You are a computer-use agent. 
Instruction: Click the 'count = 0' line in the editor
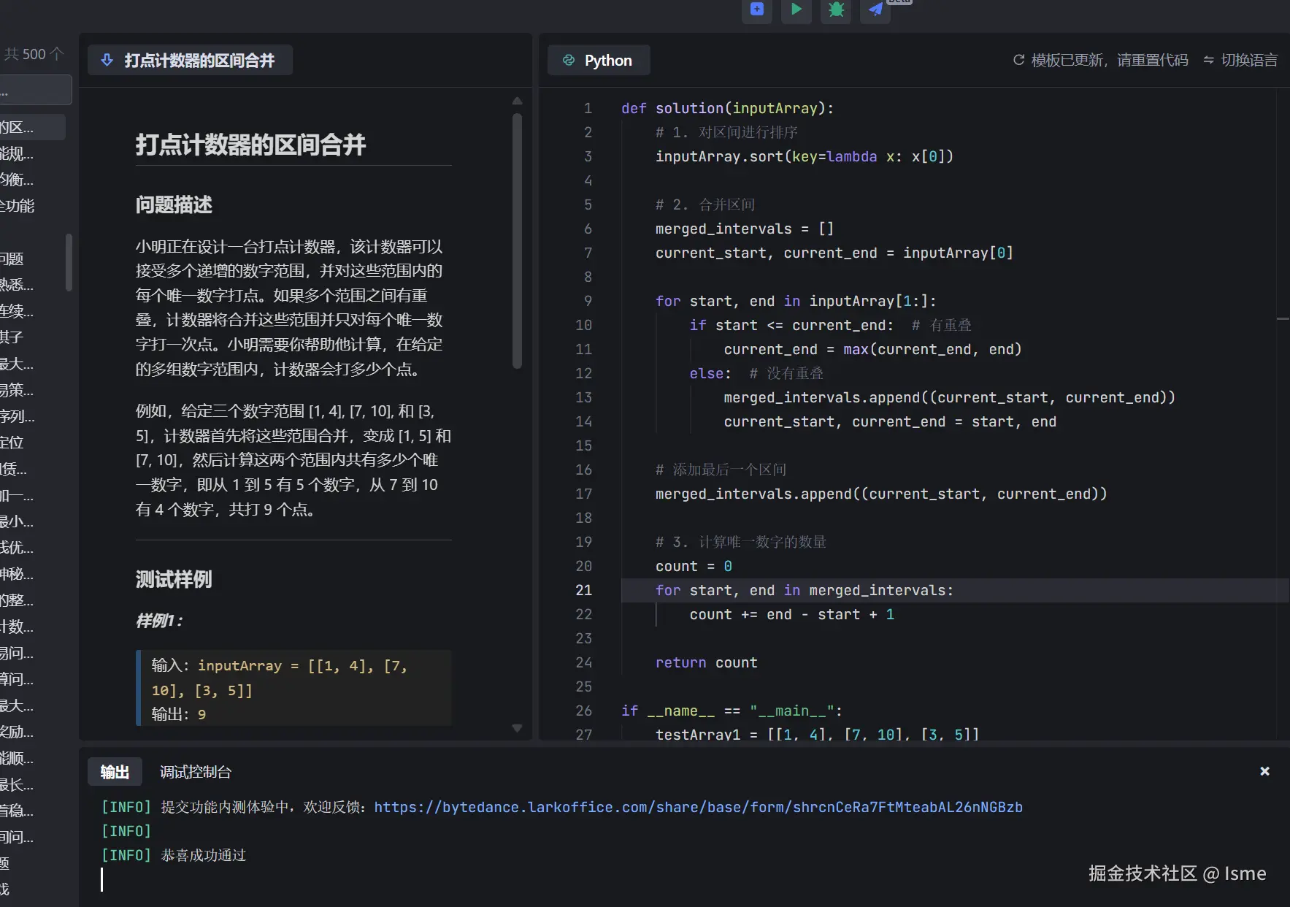694,566
